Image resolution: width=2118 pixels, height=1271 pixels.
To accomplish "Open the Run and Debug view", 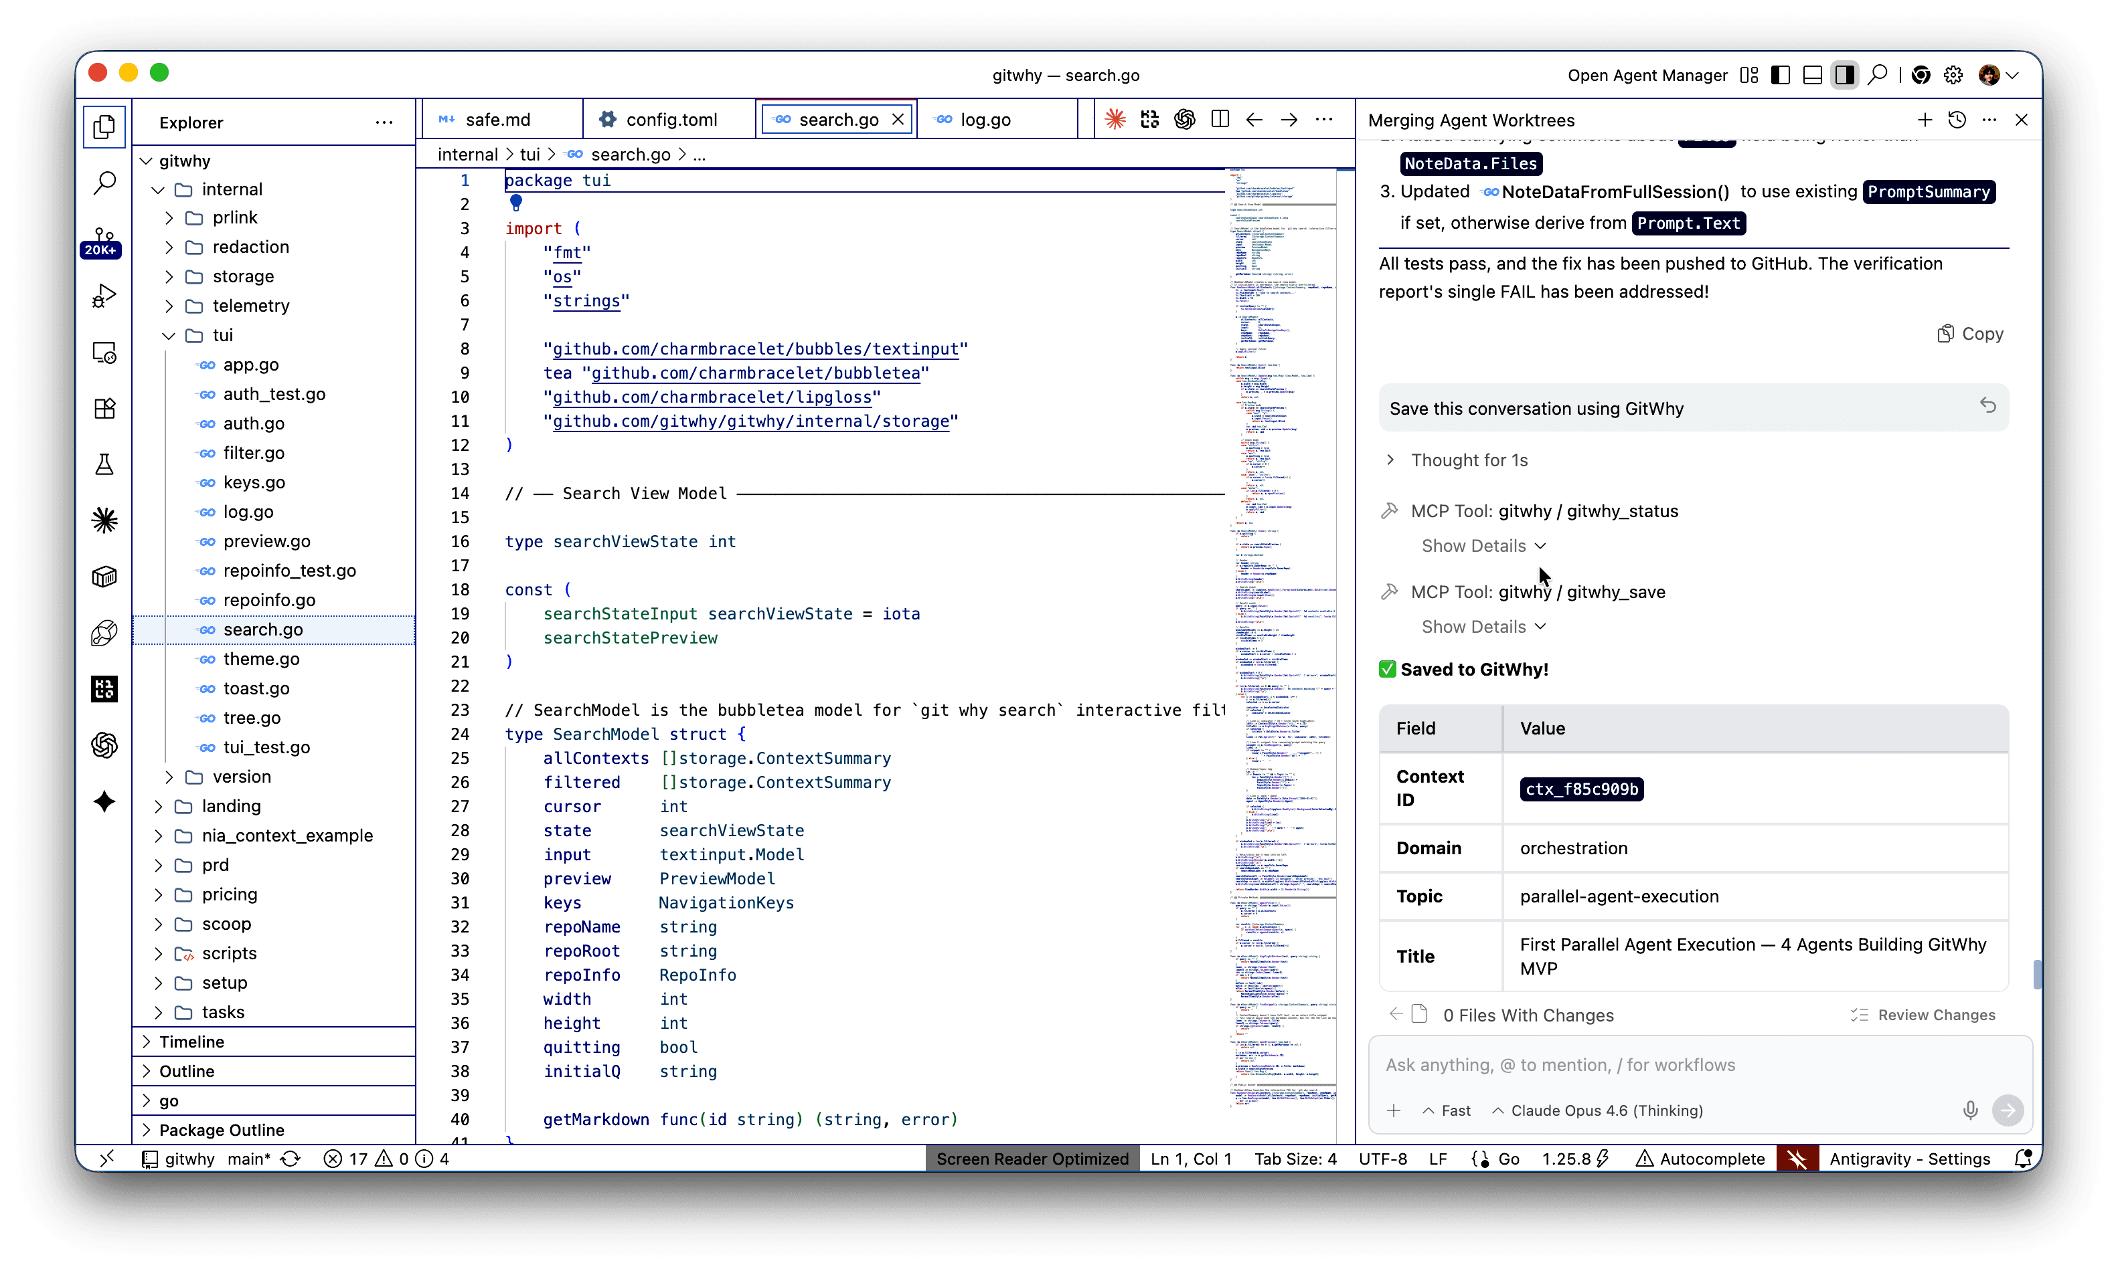I will [x=104, y=296].
